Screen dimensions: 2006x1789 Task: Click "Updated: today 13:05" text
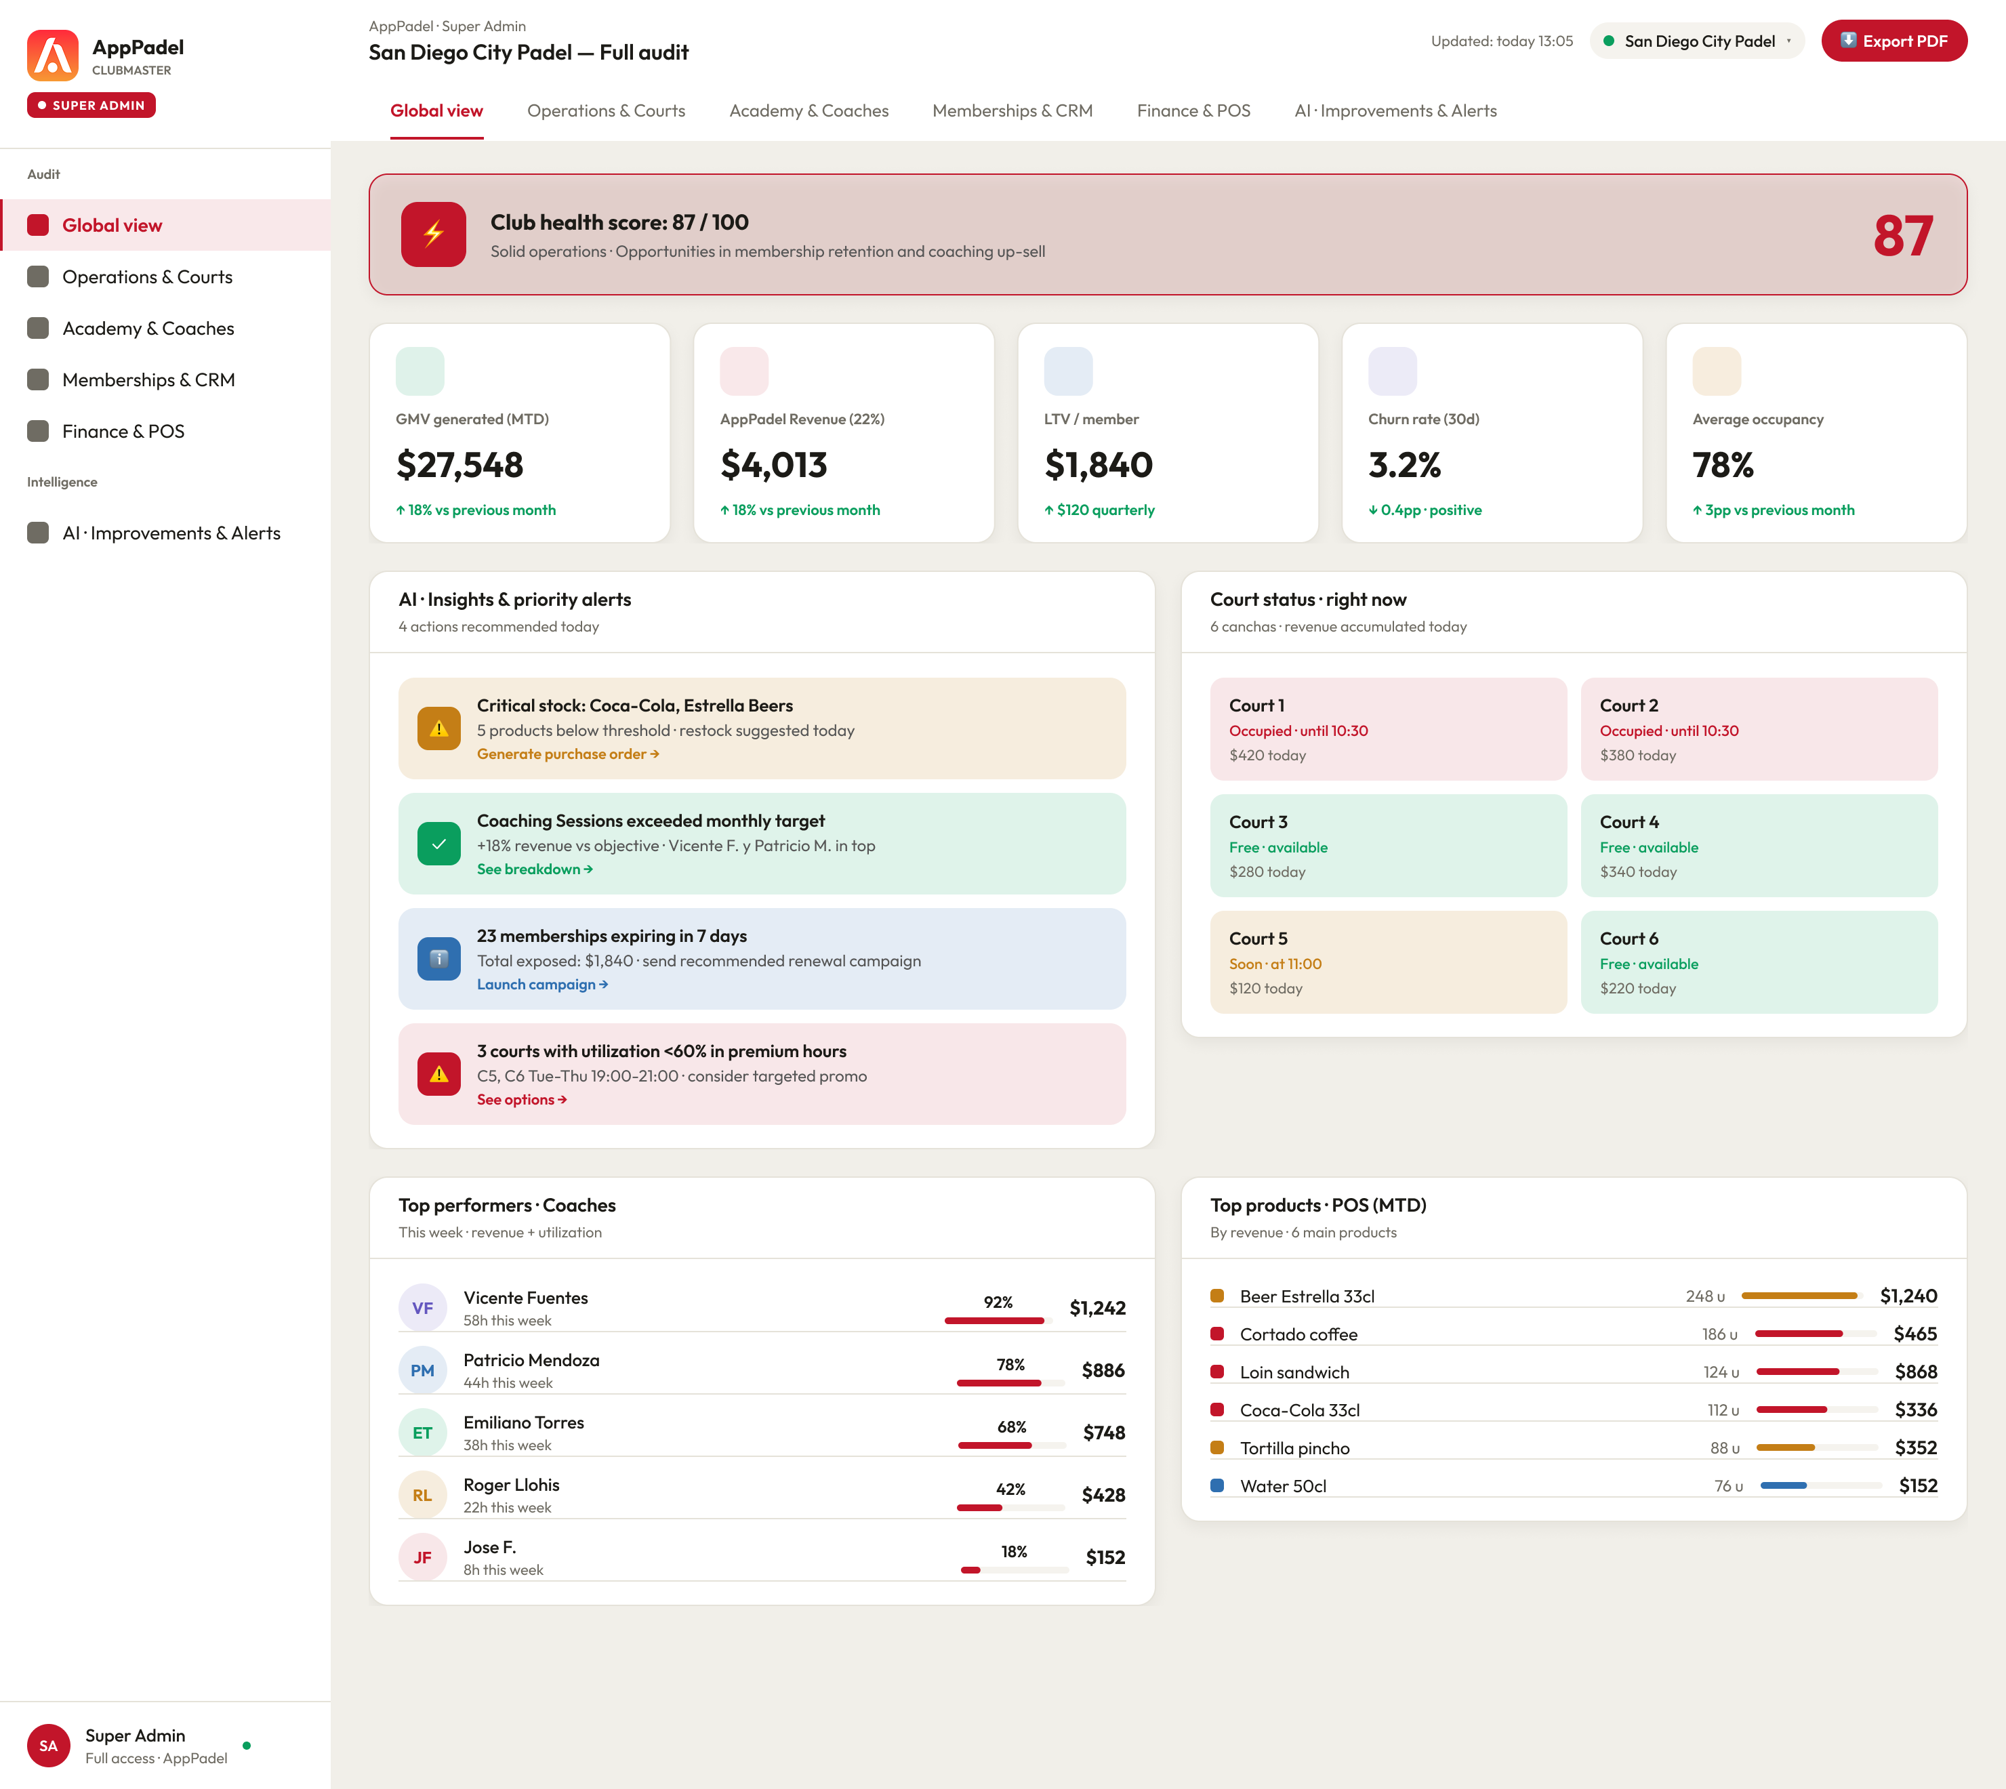(1502, 41)
